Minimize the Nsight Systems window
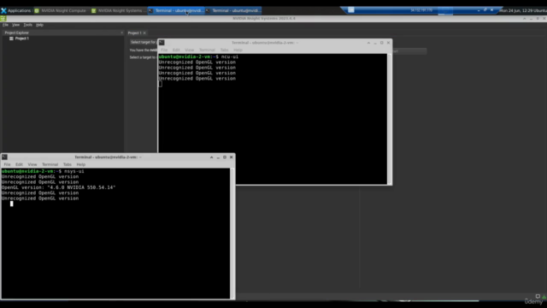Image resolution: width=547 pixels, height=308 pixels. tap(531, 18)
